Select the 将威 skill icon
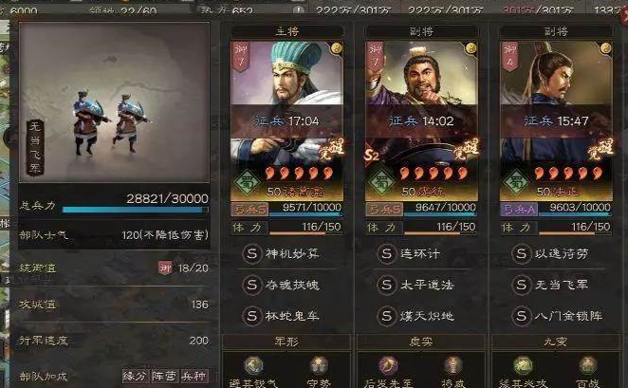Screen dimensions: 628x388 coord(453,365)
